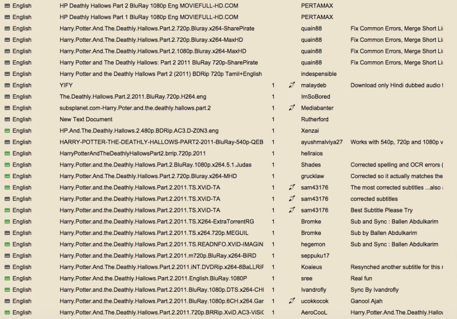Click the green rating icon on hellraios' row
Screen dimensions: 457x319
pos(8,153)
